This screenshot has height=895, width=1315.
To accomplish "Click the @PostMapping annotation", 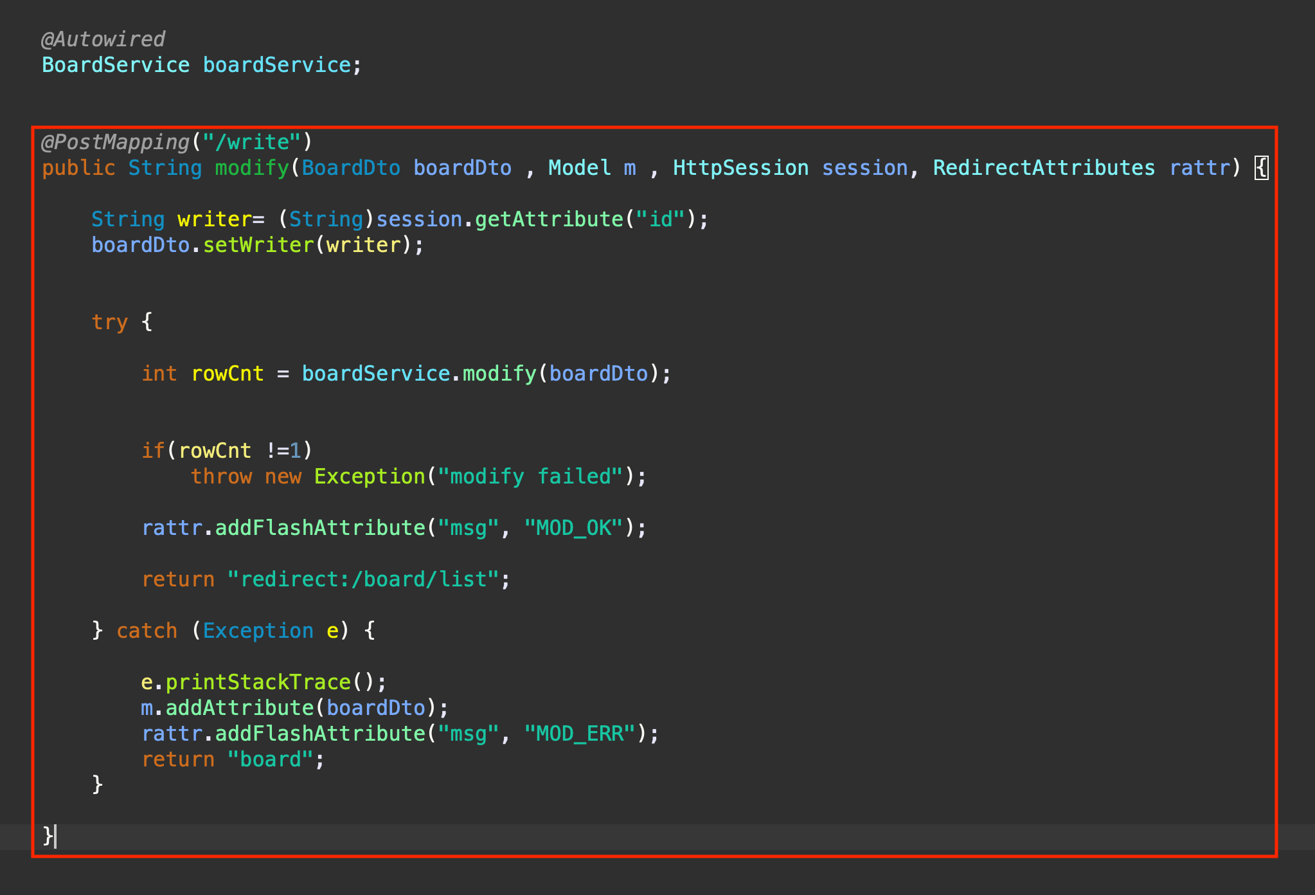I will pos(116,142).
